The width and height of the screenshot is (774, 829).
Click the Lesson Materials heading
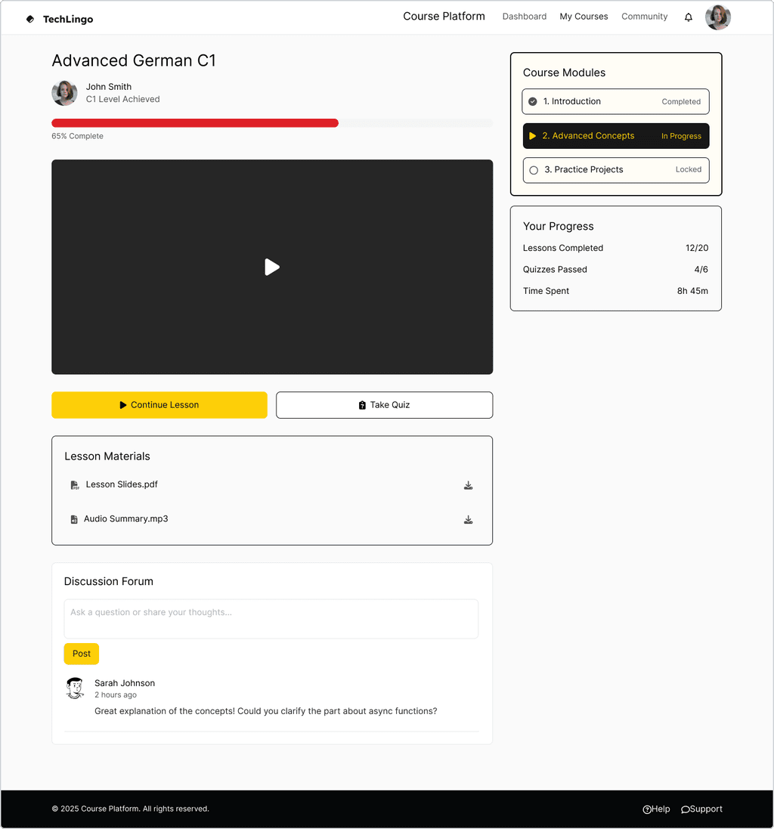pyautogui.click(x=107, y=456)
